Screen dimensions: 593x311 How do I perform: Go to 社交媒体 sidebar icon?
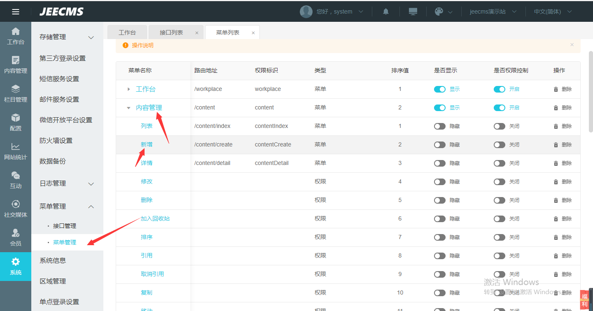point(16,209)
